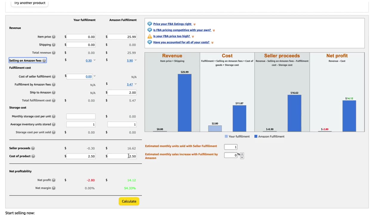The height and width of the screenshot is (215, 382).
Task: Click Amazon Fulfillment Seller proceeds bar $16.62
Action: point(294,113)
